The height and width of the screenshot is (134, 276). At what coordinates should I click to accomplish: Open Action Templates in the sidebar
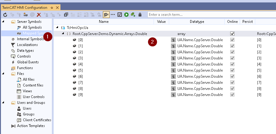click(x=31, y=126)
